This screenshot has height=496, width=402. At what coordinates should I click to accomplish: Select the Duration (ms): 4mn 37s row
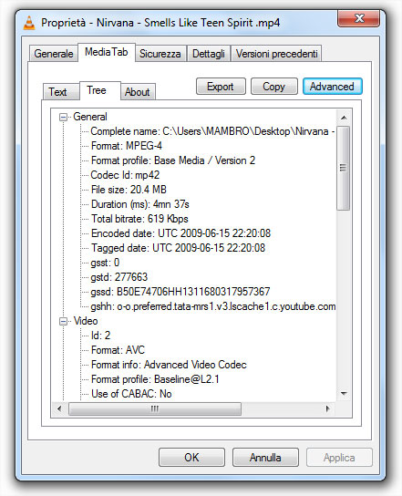(140, 204)
